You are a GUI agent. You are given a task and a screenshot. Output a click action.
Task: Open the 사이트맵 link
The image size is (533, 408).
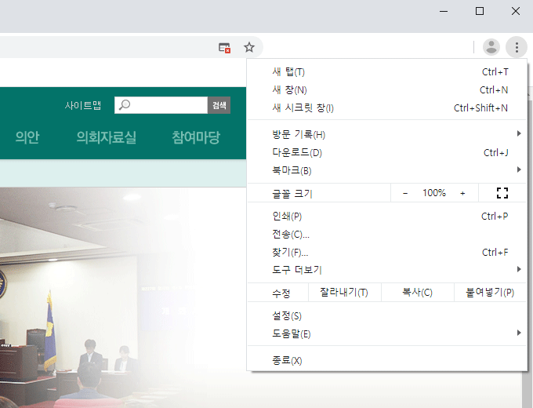83,105
